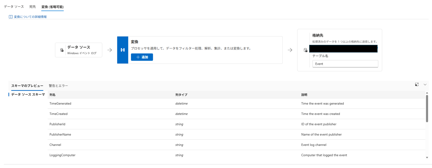432x168 pixels.
Task: Click string type in PublisherId row
Action: click(x=179, y=124)
